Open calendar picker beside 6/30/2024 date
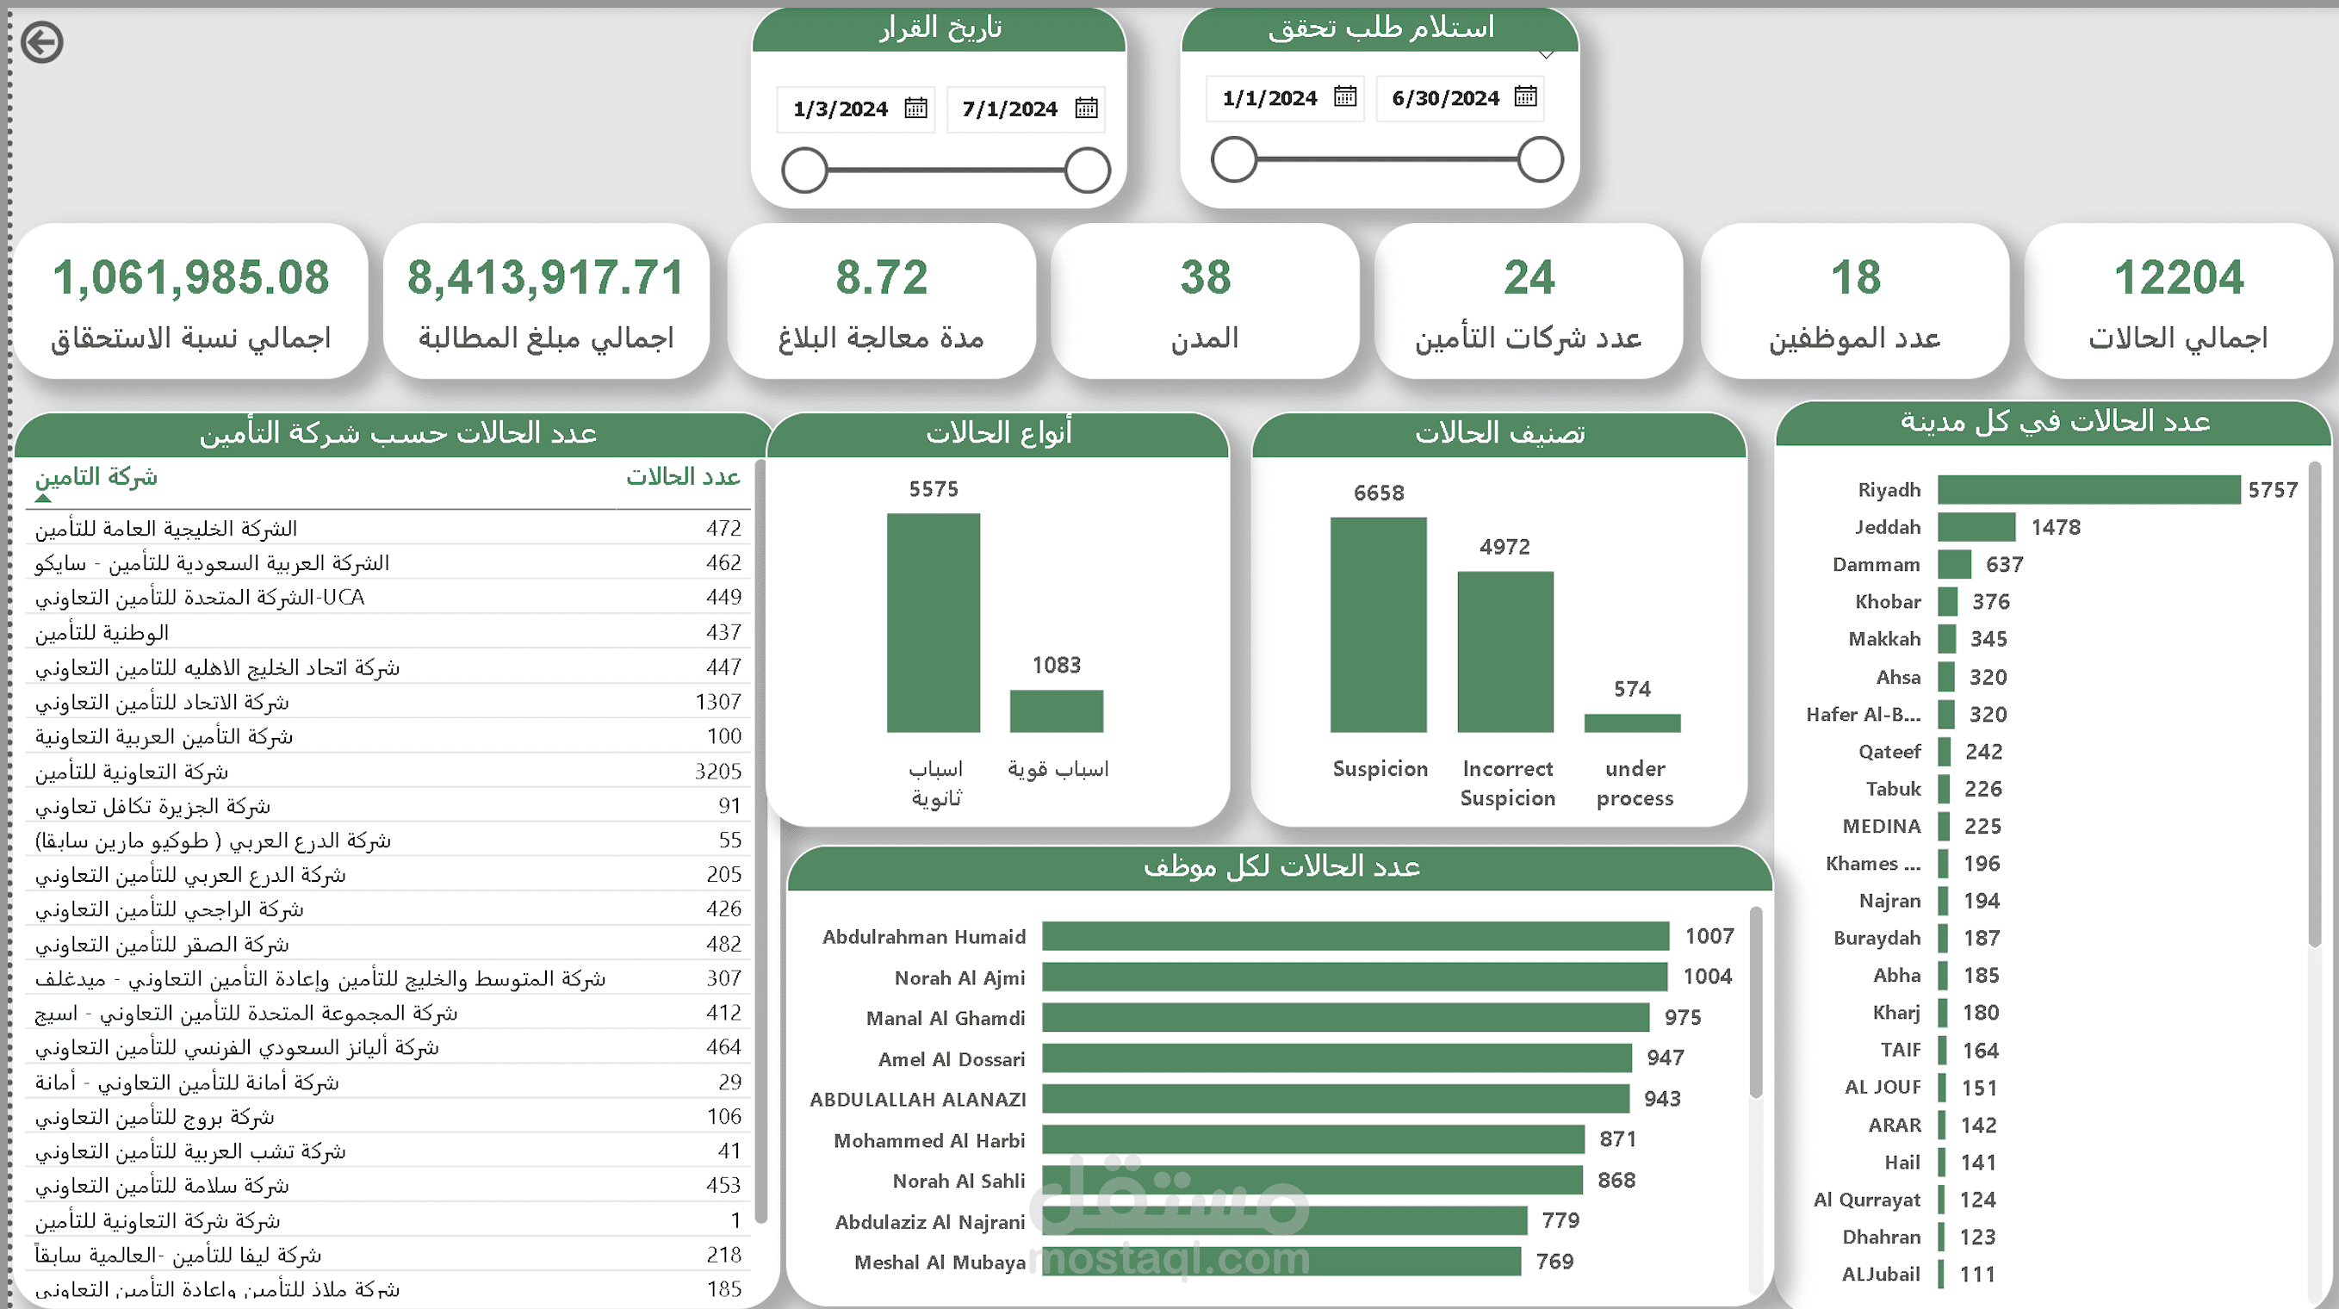 [1525, 96]
